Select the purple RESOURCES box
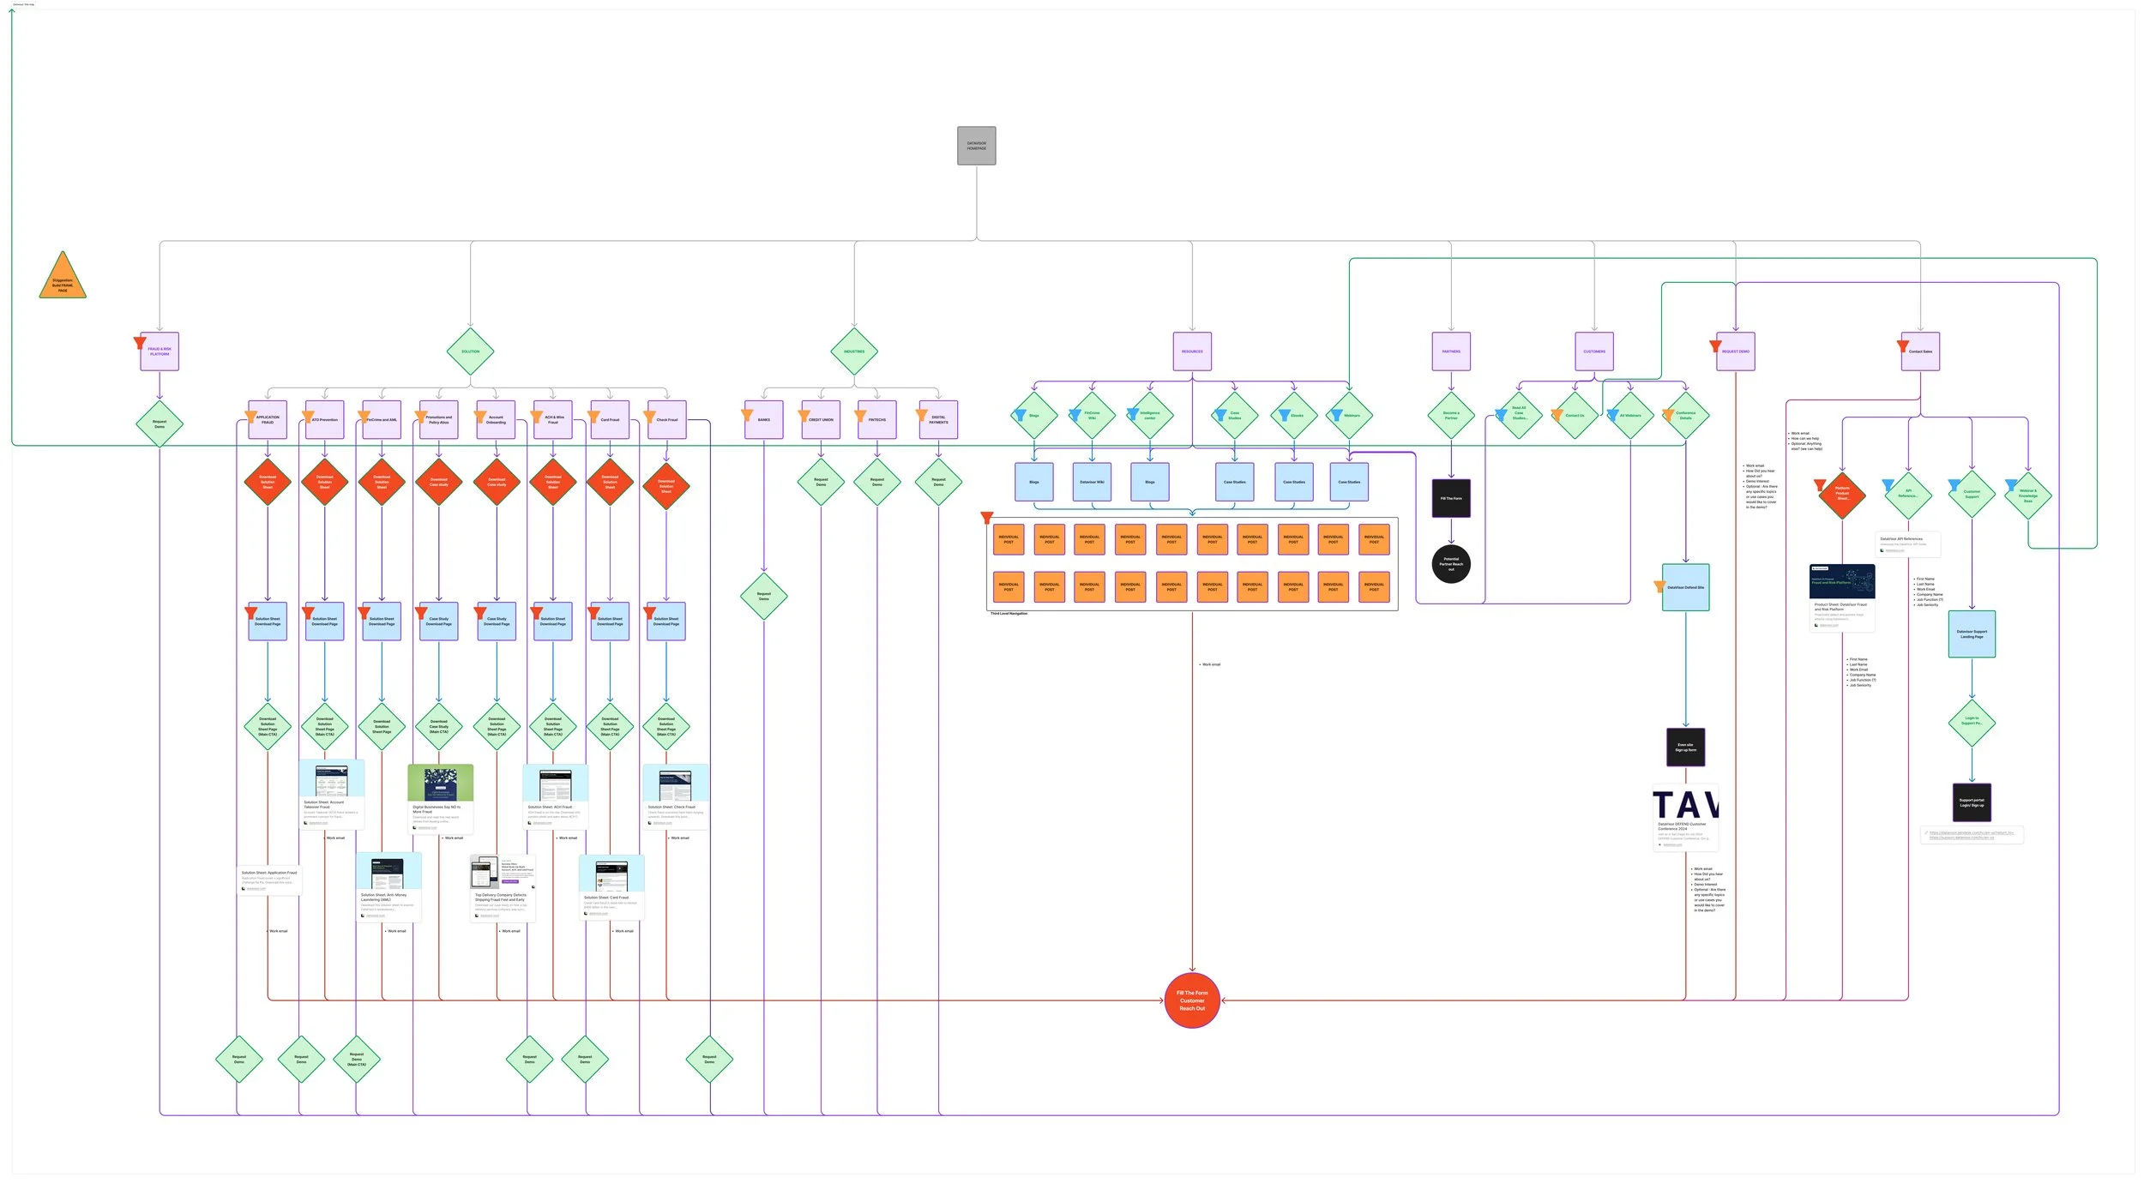Screen dimensions: 2144x1183 1192,351
